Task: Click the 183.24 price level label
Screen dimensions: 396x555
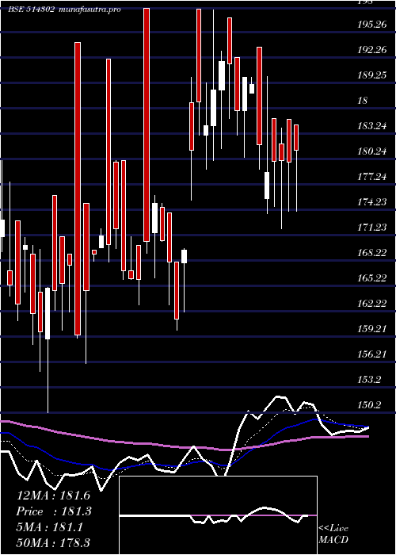Action: pos(371,126)
